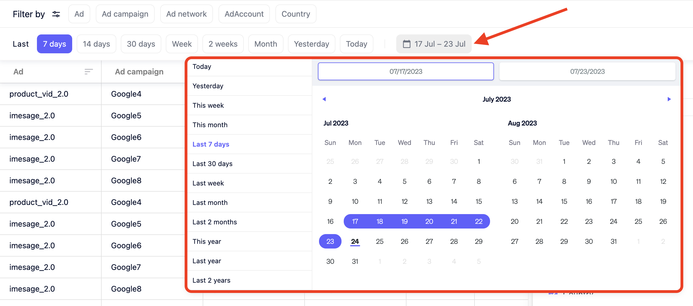Select the "2 weeks" period
Screen dimensions: 693x306
click(x=223, y=44)
